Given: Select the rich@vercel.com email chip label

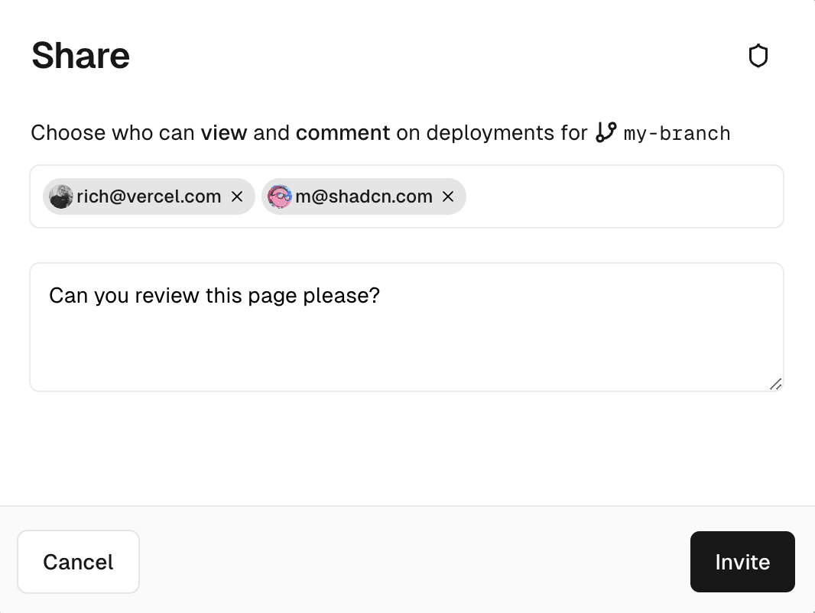Looking at the screenshot, I should 149,197.
